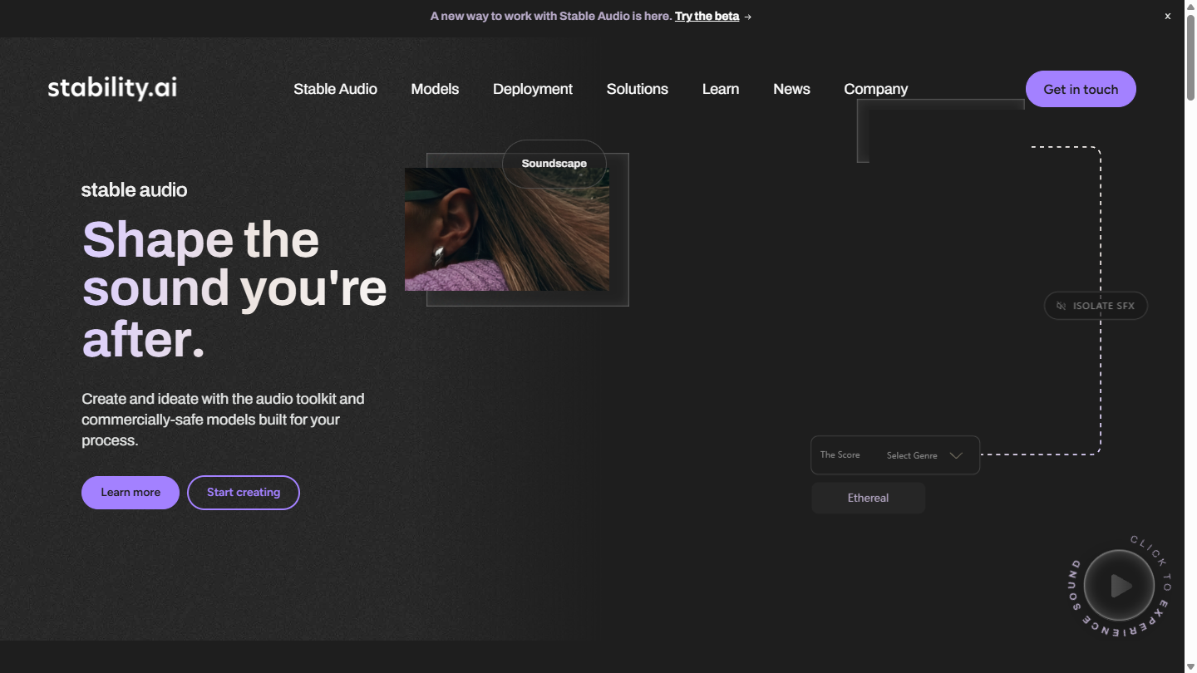Click the arrow next to Try the beta
Image resolution: width=1197 pixels, height=673 pixels.
click(x=748, y=17)
